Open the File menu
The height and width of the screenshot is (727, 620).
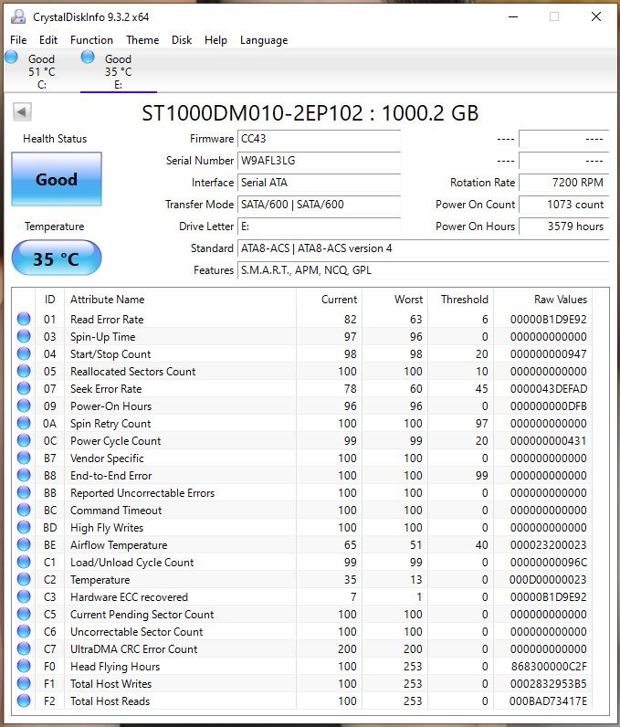coord(18,40)
